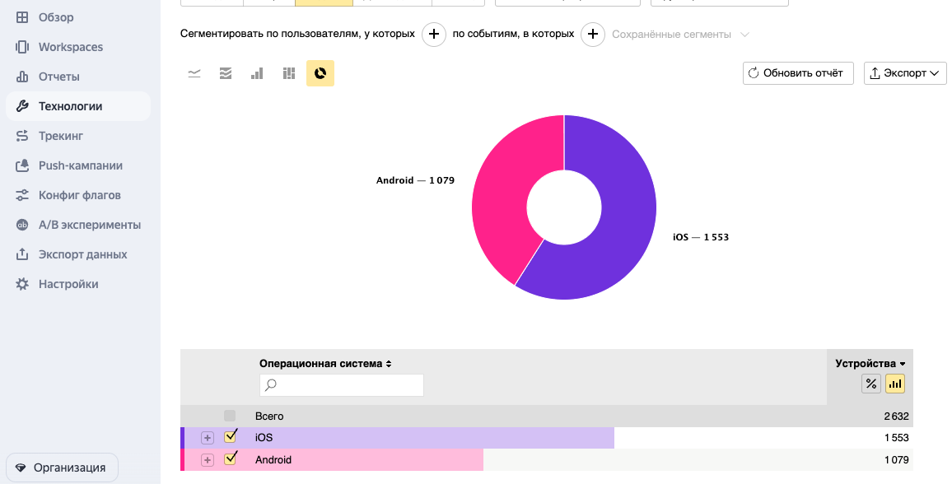Viewport: 952px width, 484px height.
Task: Click the operating system search field
Action: pyautogui.click(x=341, y=385)
